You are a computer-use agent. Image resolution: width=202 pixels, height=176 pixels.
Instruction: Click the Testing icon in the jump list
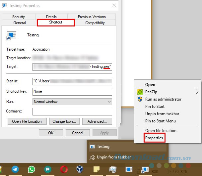(92, 147)
